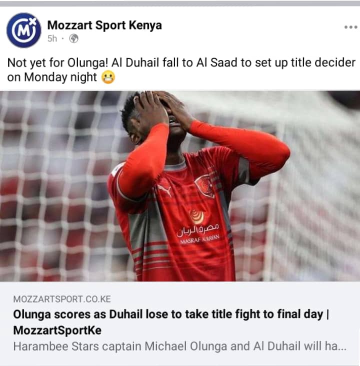Open the Mozzart Sport Kenya page name

coord(104,25)
